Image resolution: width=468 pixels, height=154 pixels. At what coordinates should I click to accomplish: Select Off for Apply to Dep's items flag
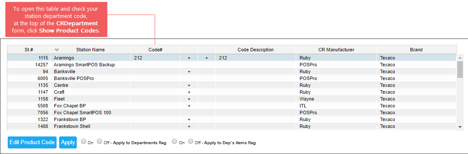(x=191, y=141)
